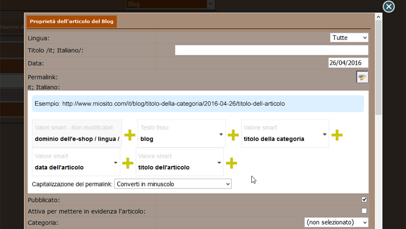The height and width of the screenshot is (229, 406).
Task: Click the scrollbar up arrow
Action: 378,17
